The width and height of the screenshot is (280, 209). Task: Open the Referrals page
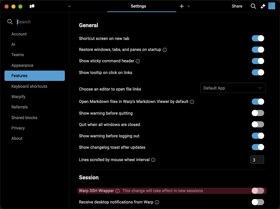pyautogui.click(x=19, y=107)
